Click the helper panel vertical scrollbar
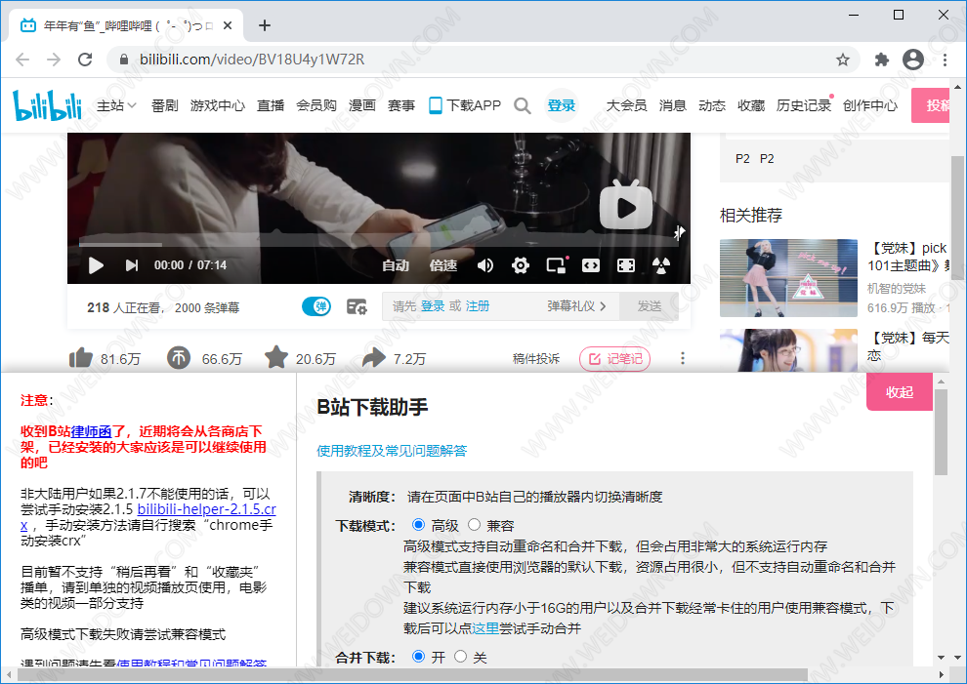 pyautogui.click(x=941, y=432)
